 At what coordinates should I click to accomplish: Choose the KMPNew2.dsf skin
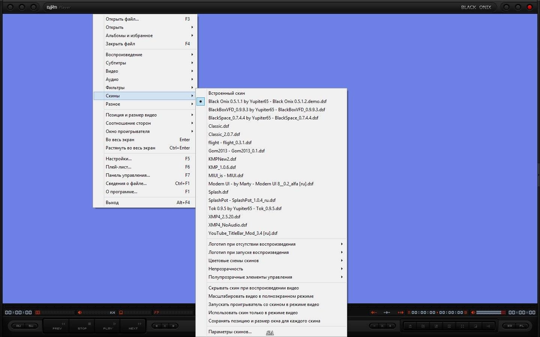pos(271,159)
